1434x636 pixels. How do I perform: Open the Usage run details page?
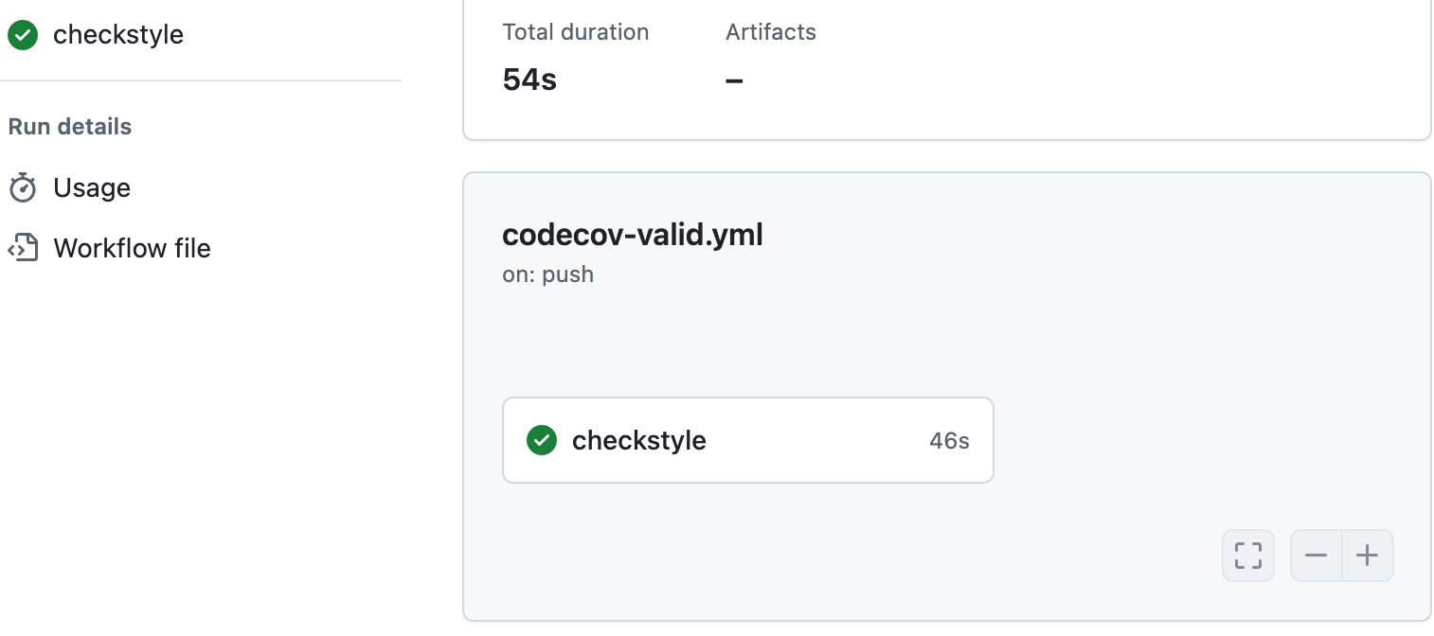92,188
